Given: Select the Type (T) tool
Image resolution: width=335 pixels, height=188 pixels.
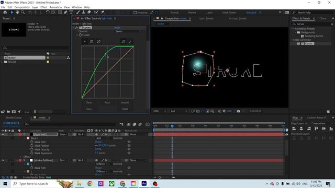Looking at the screenshot, I should pos(71,13).
